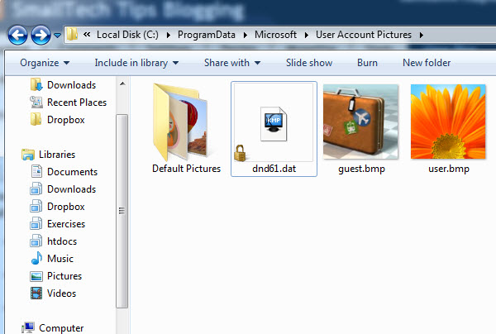The image size is (496, 334).
Task: Open the Share with menu
Action: (x=232, y=63)
